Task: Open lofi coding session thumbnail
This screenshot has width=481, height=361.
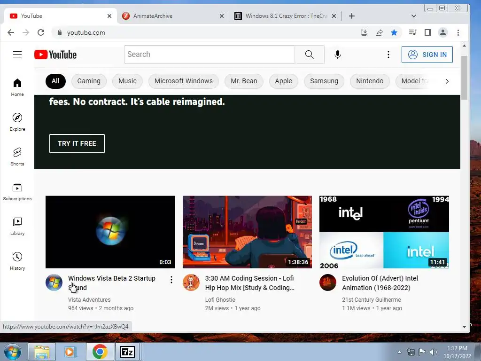Action: click(x=247, y=232)
